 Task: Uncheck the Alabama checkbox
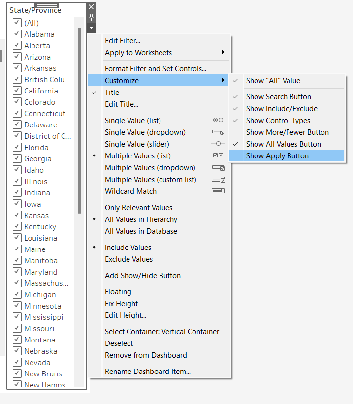[17, 34]
